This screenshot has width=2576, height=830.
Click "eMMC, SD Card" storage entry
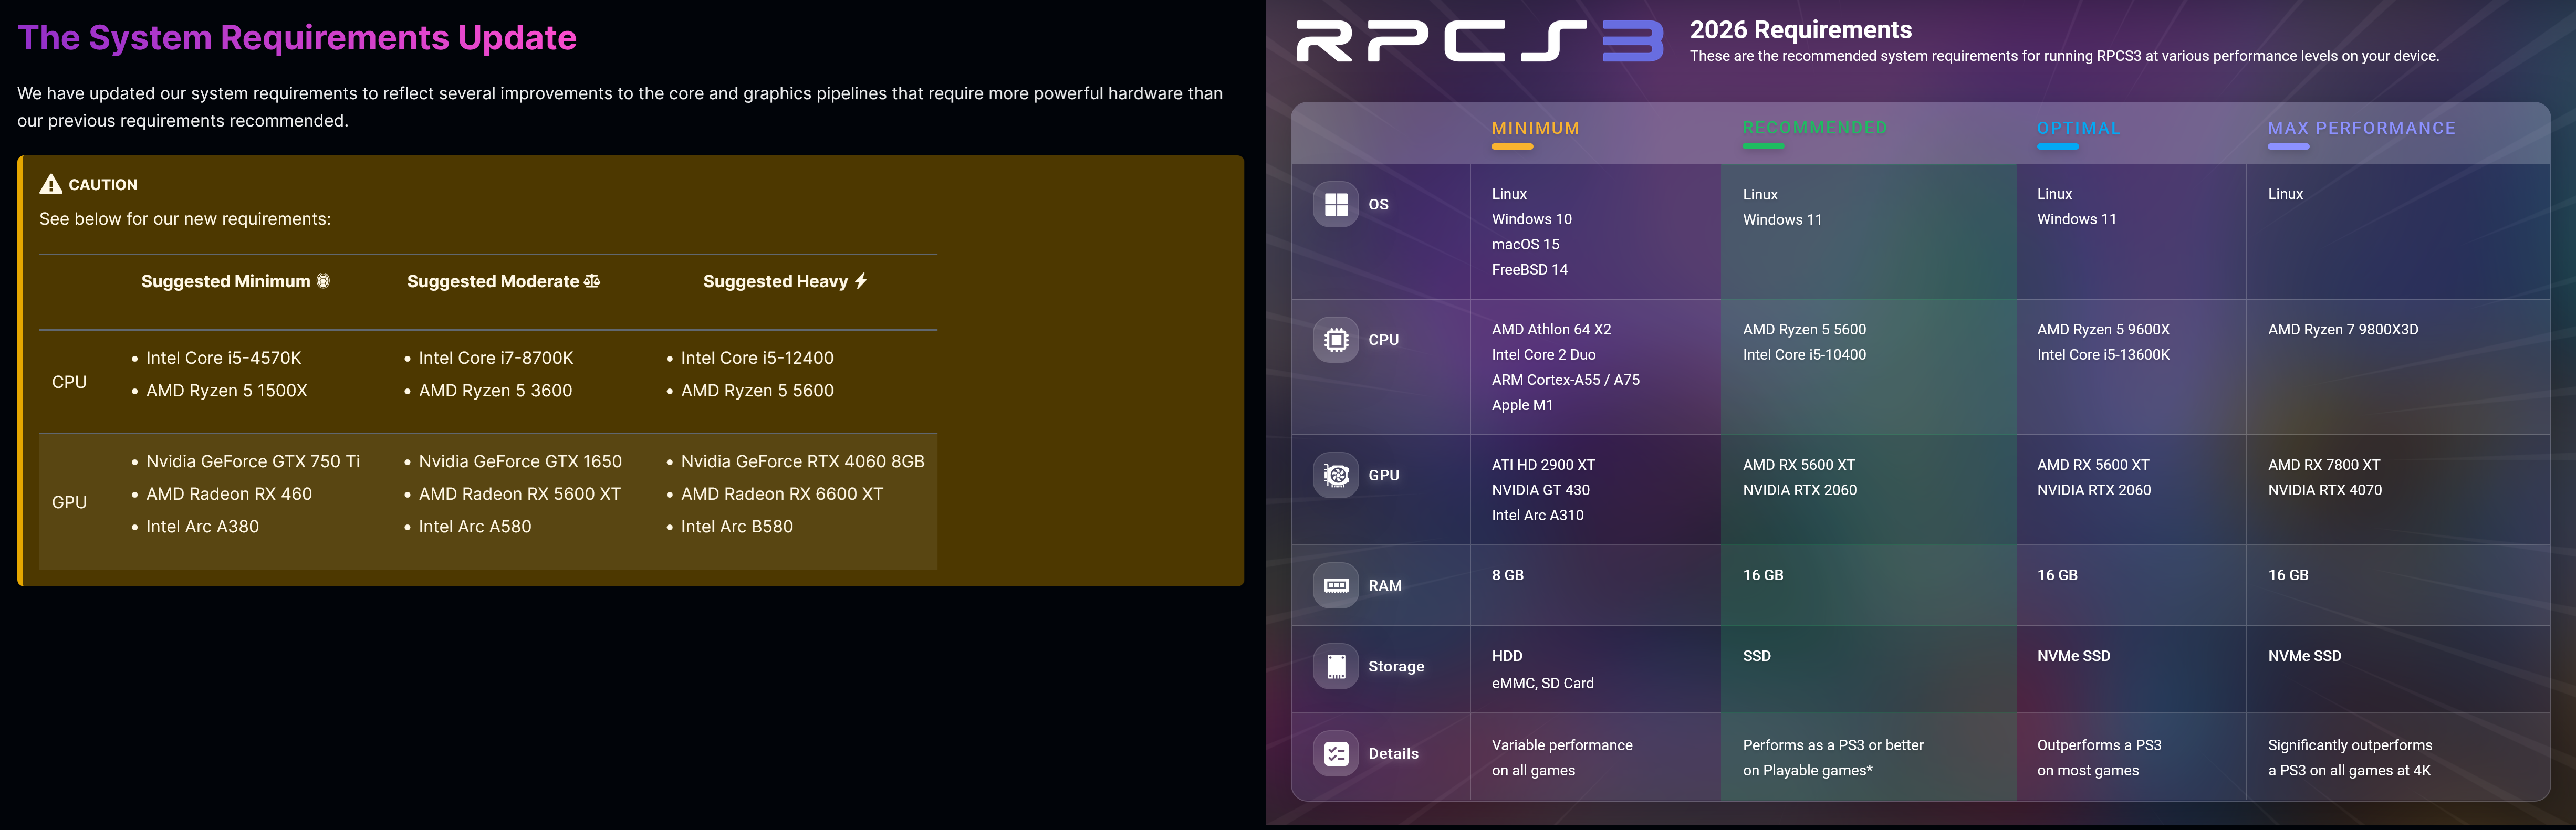pyautogui.click(x=1543, y=683)
